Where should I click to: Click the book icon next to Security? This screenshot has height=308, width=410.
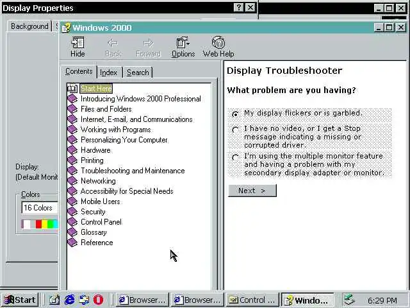[72, 212]
